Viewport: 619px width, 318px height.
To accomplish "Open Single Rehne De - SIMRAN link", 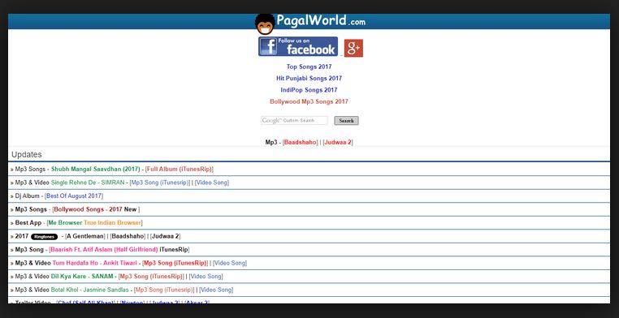I will tap(88, 183).
